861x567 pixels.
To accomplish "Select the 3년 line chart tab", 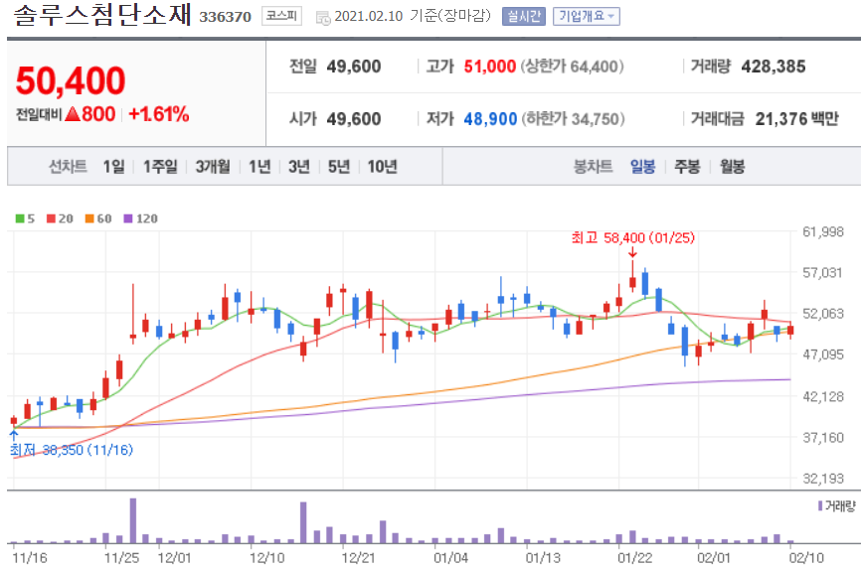I will point(299,166).
